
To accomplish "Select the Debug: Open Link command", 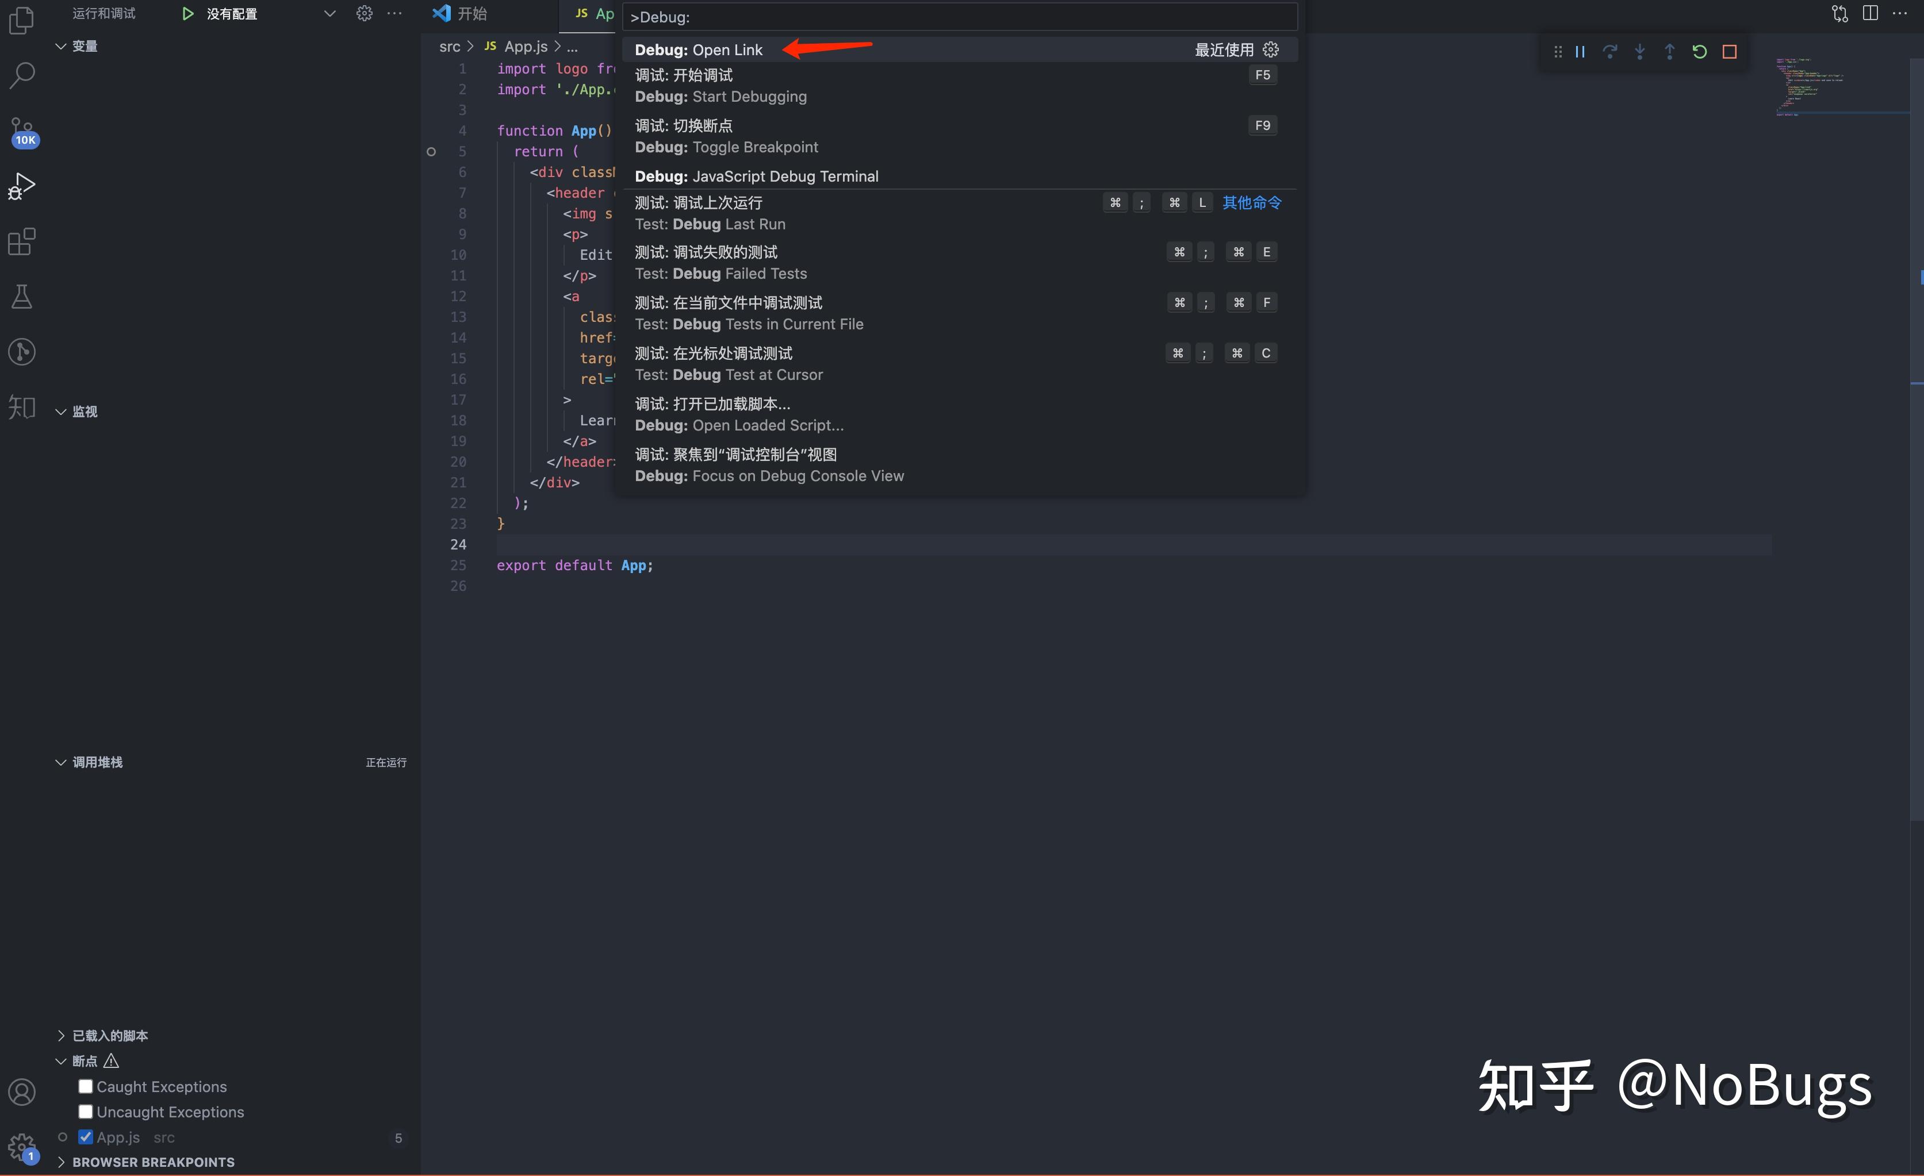I will tap(699, 49).
